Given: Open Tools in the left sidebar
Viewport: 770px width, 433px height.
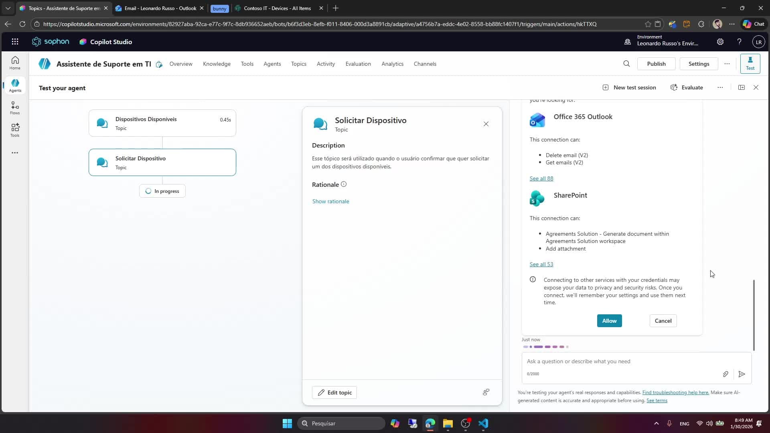Looking at the screenshot, I should (15, 130).
